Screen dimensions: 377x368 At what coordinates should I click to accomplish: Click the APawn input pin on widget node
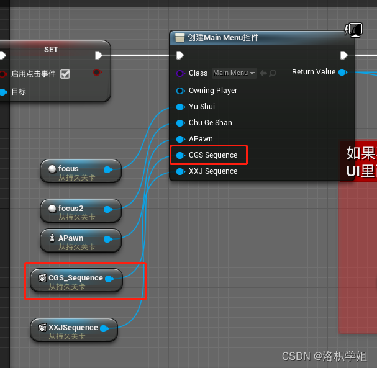point(181,139)
